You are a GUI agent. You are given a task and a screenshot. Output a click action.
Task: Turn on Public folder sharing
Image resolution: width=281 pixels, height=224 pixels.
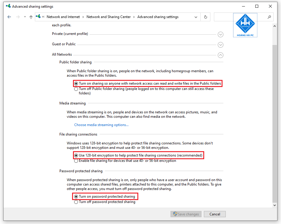coord(76,83)
